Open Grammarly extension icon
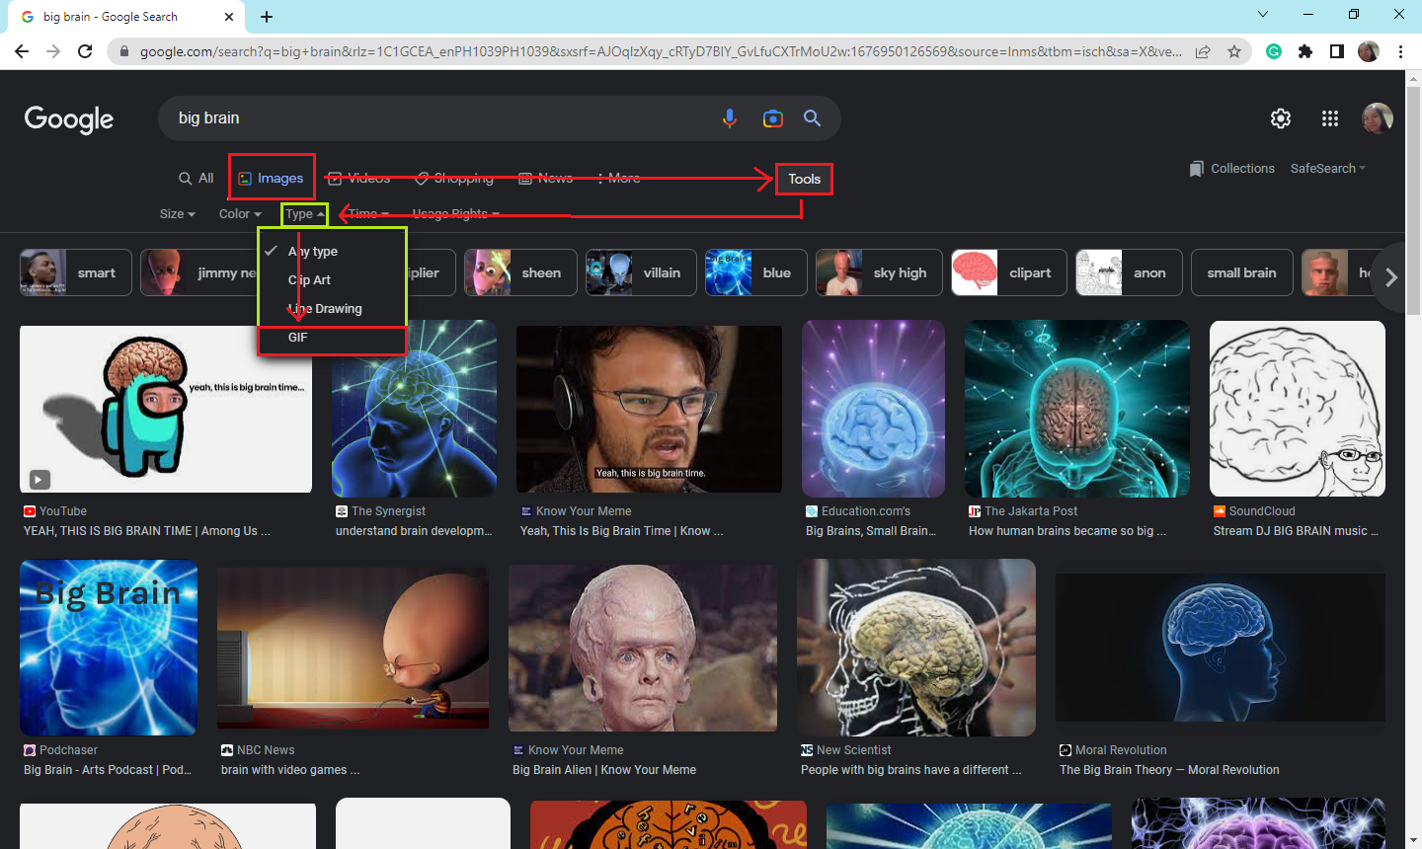This screenshot has height=849, width=1422. 1274,51
